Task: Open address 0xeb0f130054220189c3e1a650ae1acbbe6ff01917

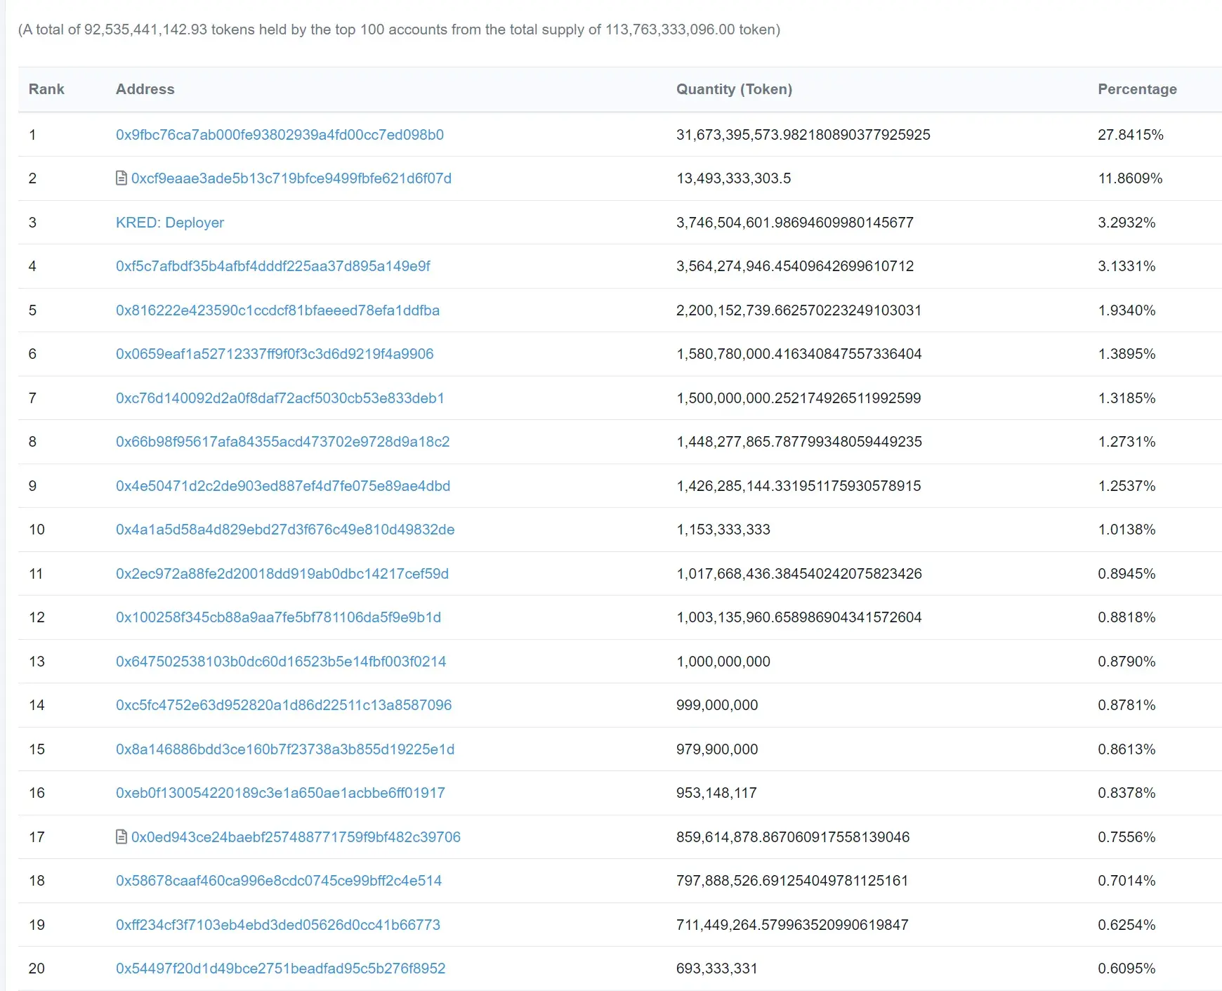Action: click(x=280, y=793)
